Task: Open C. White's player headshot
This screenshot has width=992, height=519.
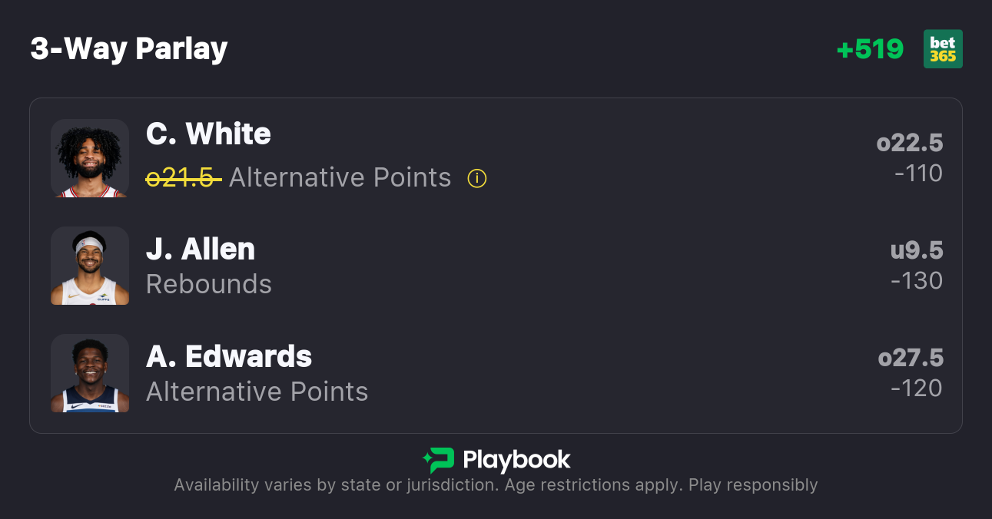Action: (x=90, y=158)
